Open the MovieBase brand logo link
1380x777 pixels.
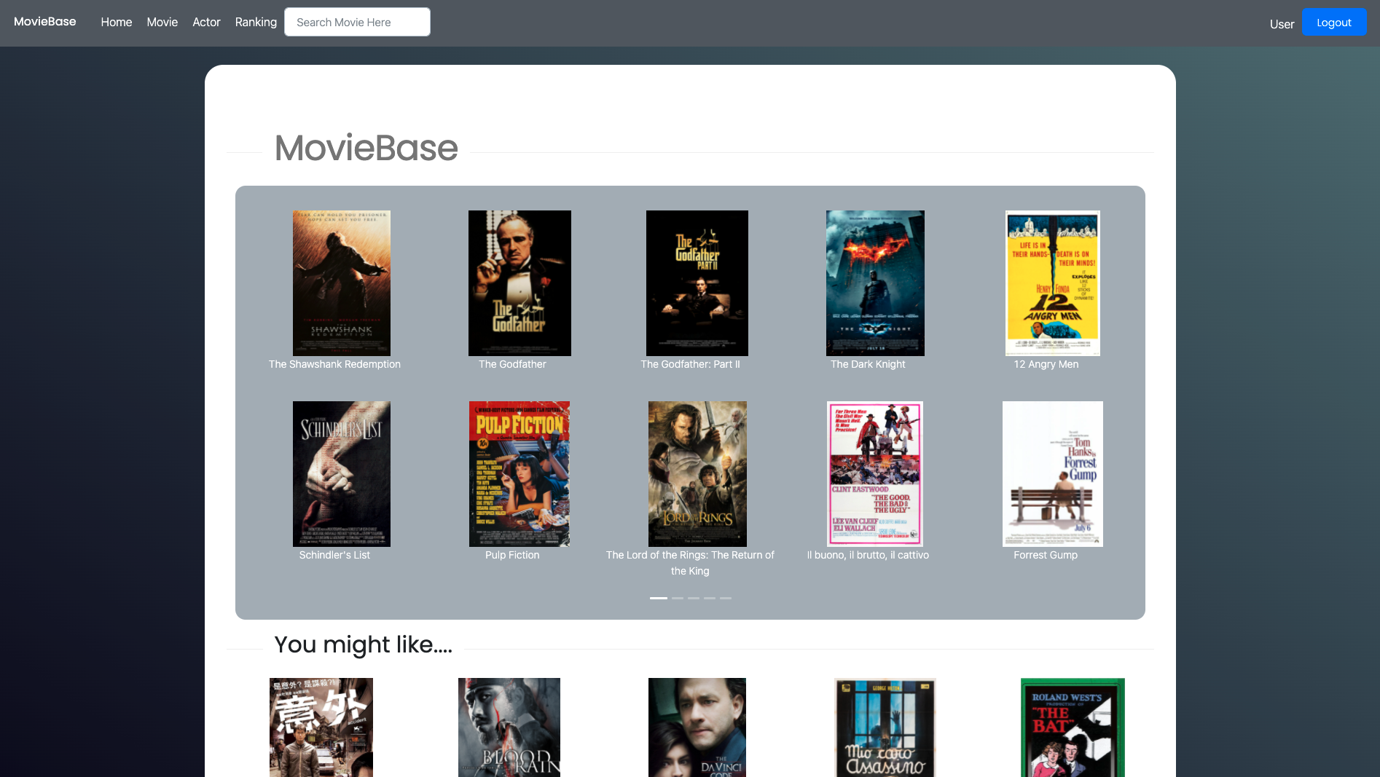tap(45, 22)
